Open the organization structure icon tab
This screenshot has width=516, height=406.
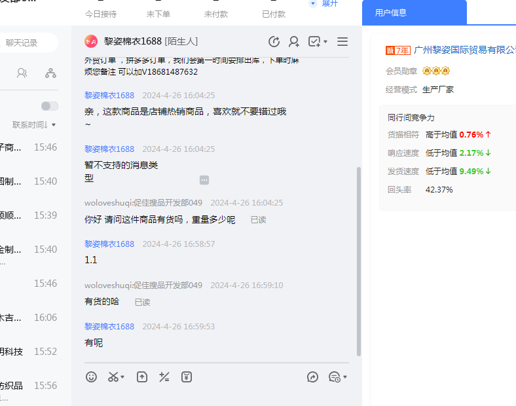click(x=50, y=73)
